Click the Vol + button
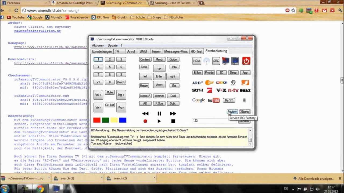 click(x=98, y=95)
